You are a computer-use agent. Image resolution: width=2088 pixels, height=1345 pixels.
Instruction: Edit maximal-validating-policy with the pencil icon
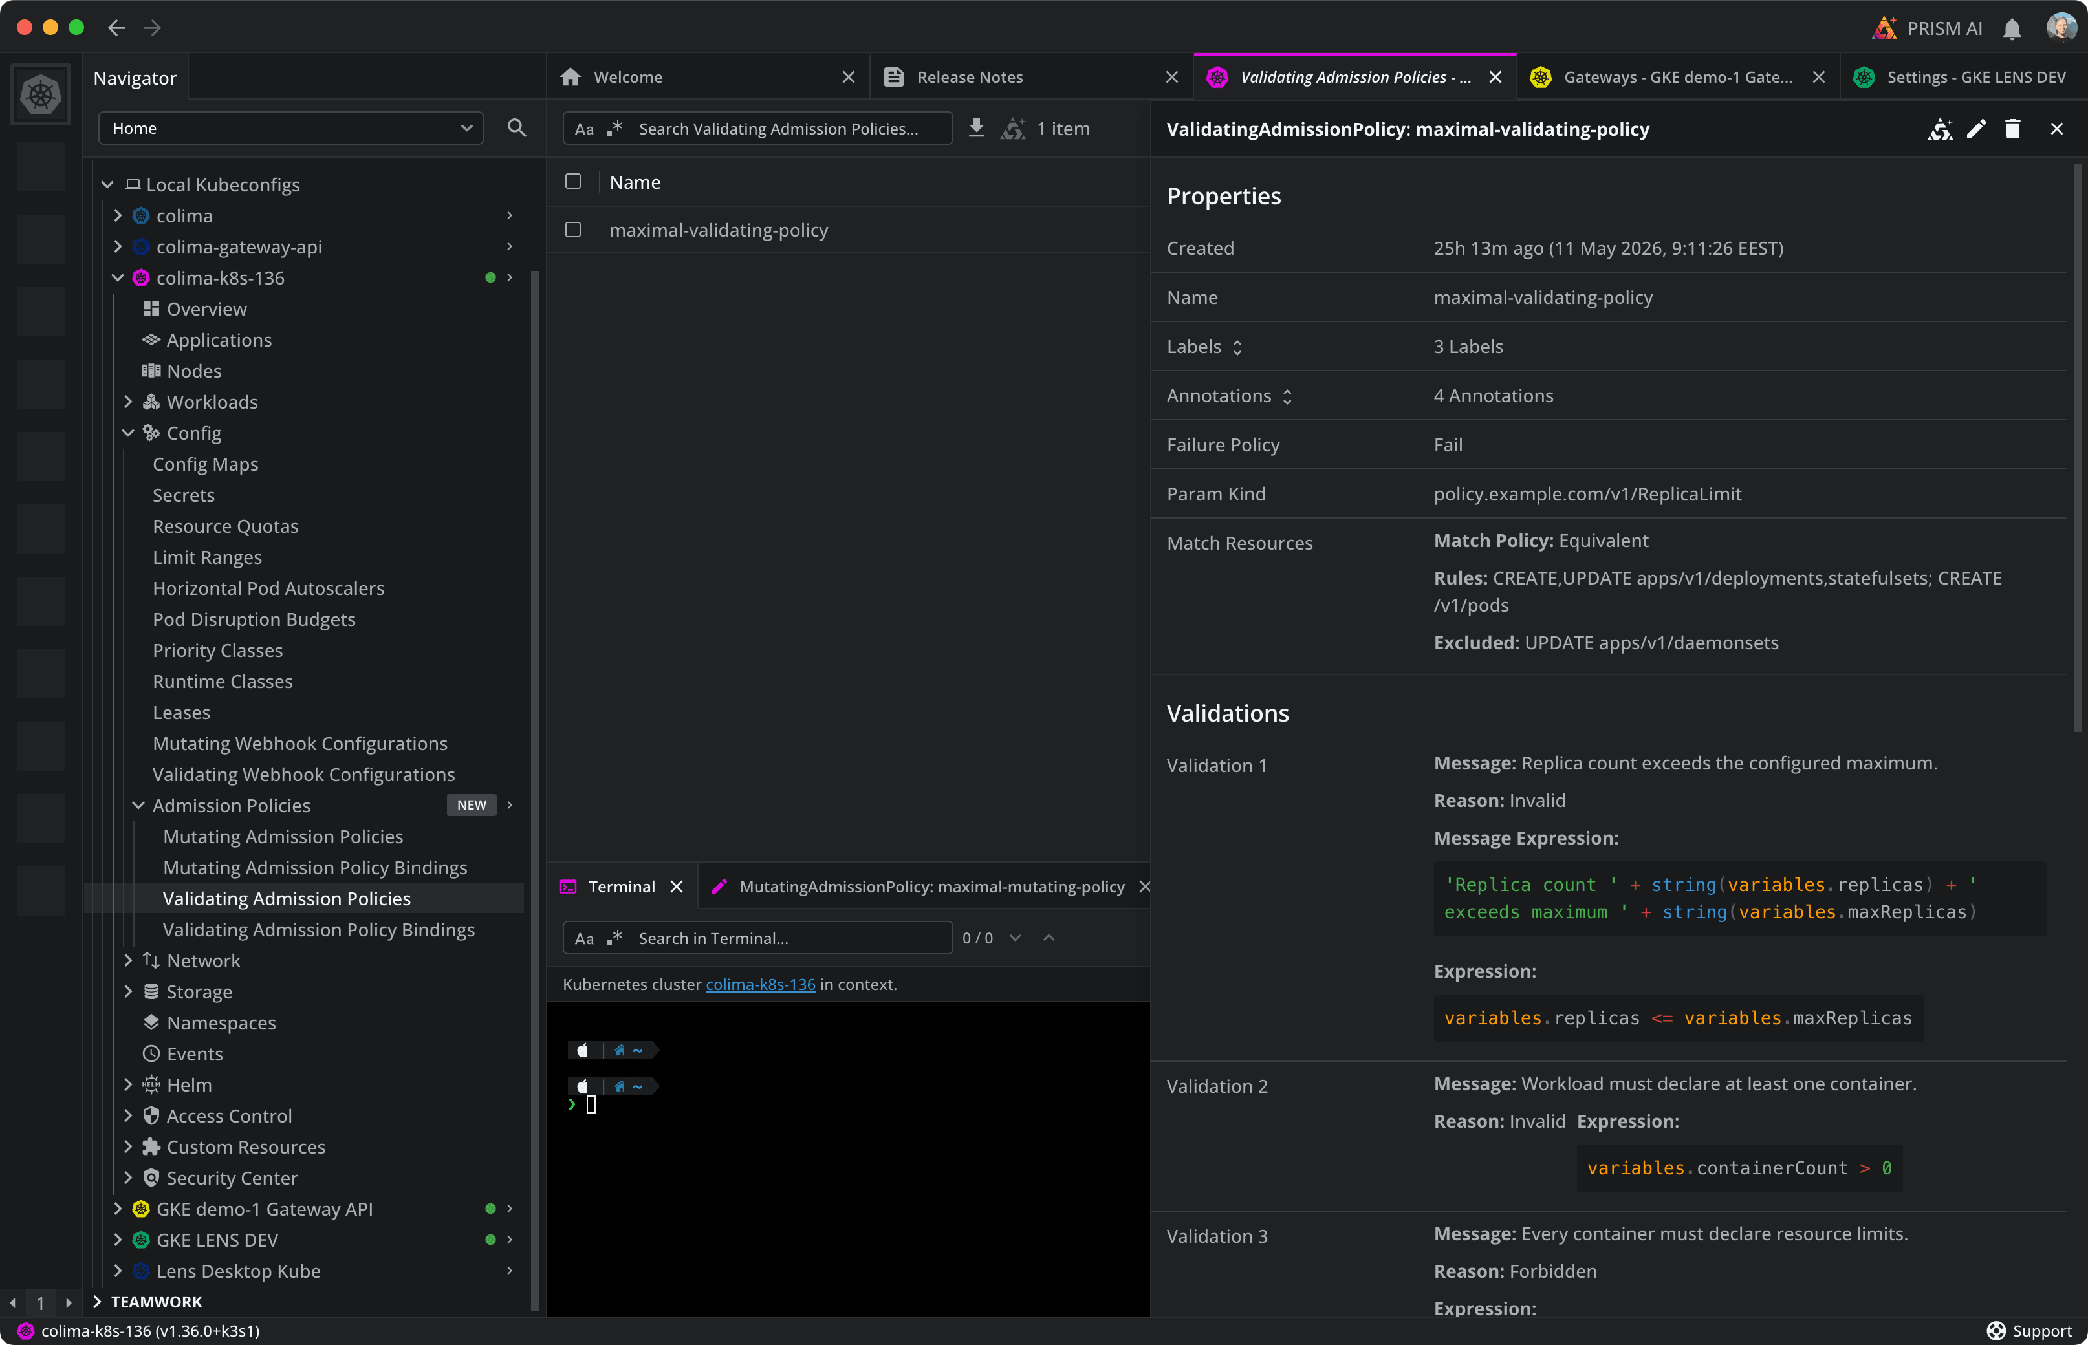click(1976, 129)
